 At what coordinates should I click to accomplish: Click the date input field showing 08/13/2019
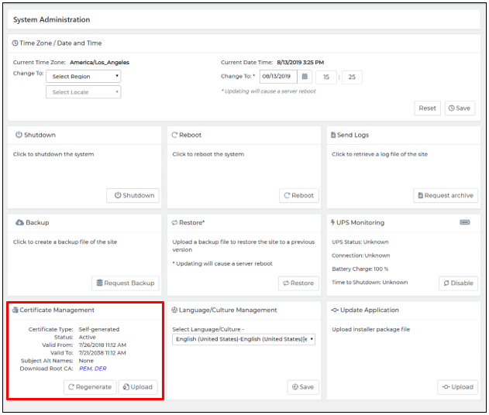[x=278, y=77]
